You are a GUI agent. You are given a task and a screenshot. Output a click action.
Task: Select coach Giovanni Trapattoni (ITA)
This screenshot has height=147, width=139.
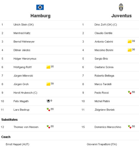pos(102,144)
